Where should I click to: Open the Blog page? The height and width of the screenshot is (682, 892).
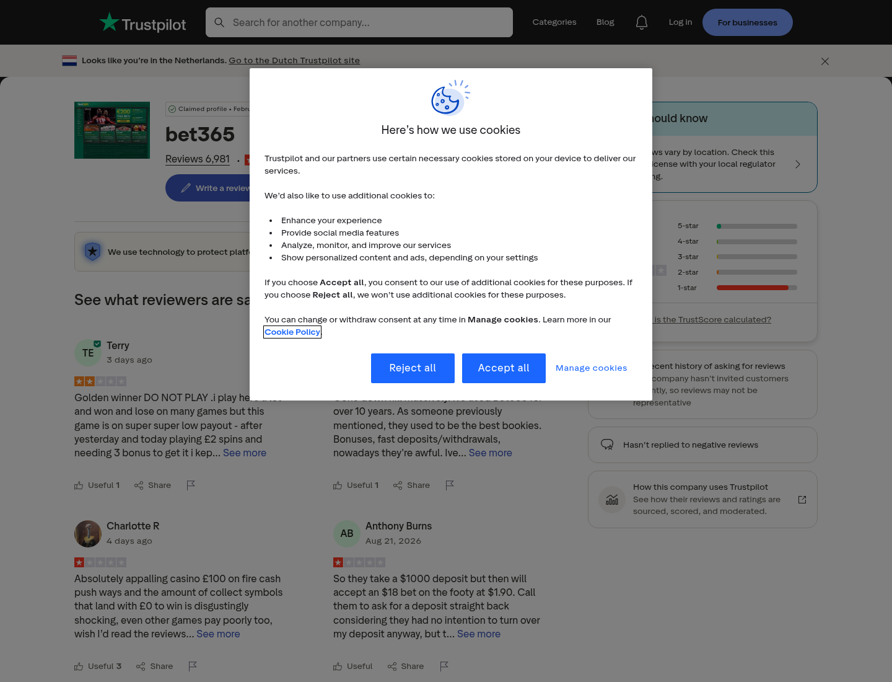(x=605, y=22)
